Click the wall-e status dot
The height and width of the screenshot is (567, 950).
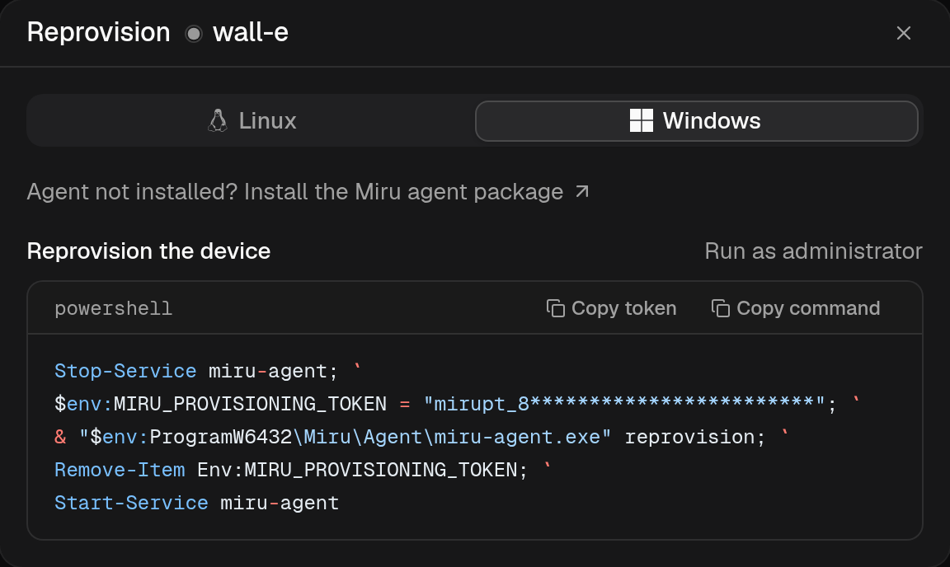tap(194, 33)
